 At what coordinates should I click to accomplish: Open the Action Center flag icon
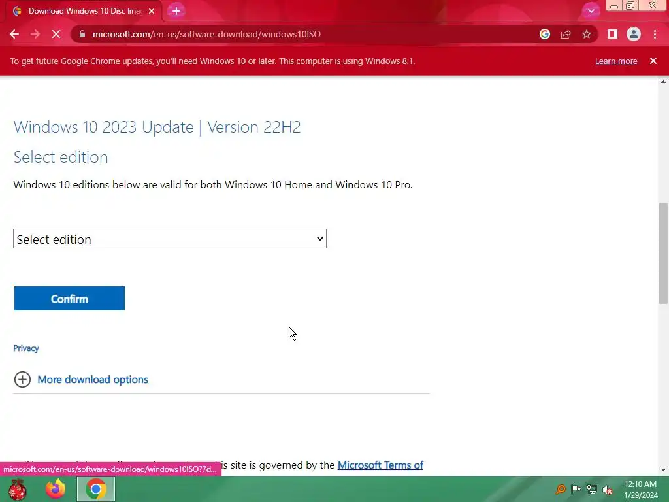click(576, 489)
